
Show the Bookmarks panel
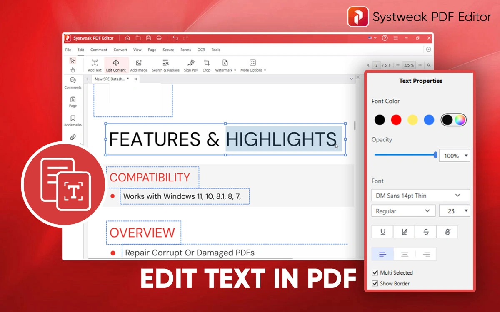point(73,121)
